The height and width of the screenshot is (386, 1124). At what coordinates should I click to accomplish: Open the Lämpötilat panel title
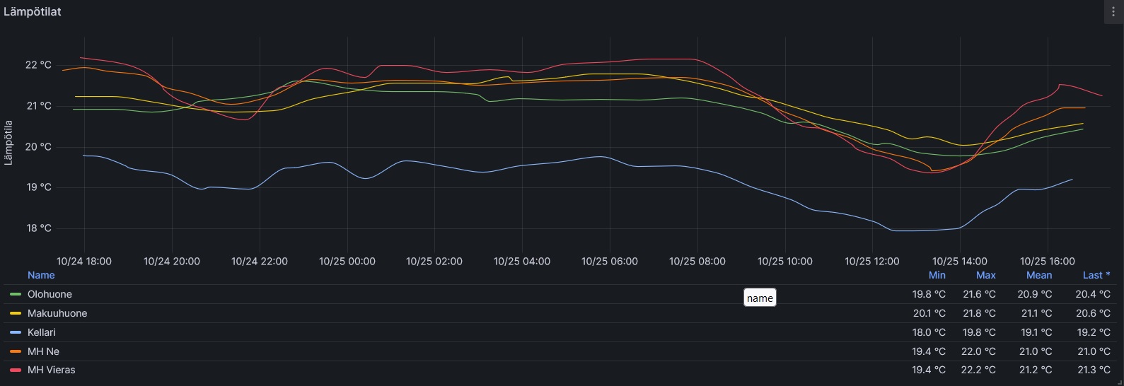click(x=33, y=12)
